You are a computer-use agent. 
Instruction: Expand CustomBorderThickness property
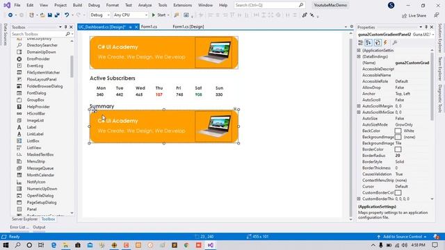359,199
